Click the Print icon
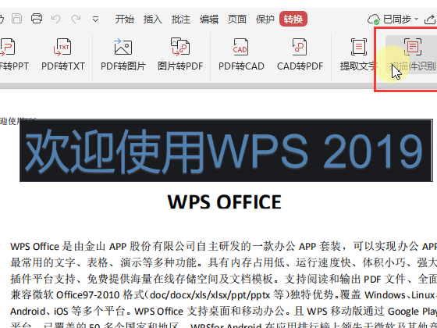 click(x=37, y=19)
